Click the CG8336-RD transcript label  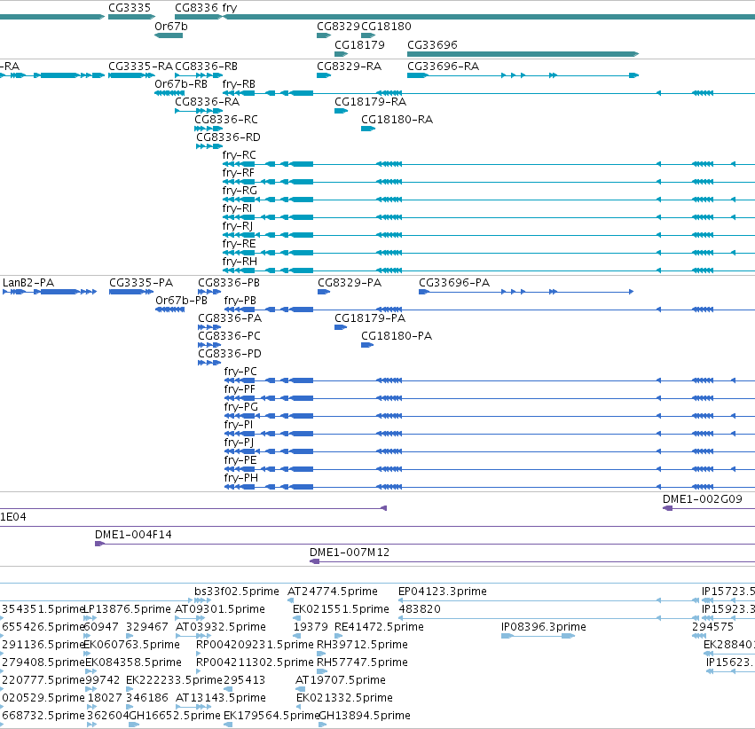[x=228, y=137]
